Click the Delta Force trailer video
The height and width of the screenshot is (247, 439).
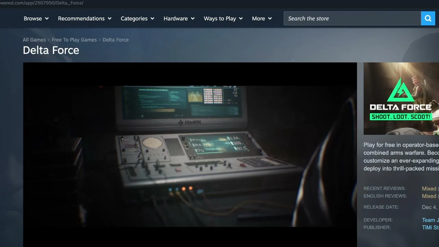click(190, 155)
